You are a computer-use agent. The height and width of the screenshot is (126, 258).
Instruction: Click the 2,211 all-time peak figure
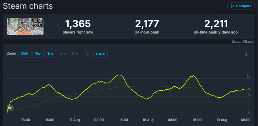(216, 24)
